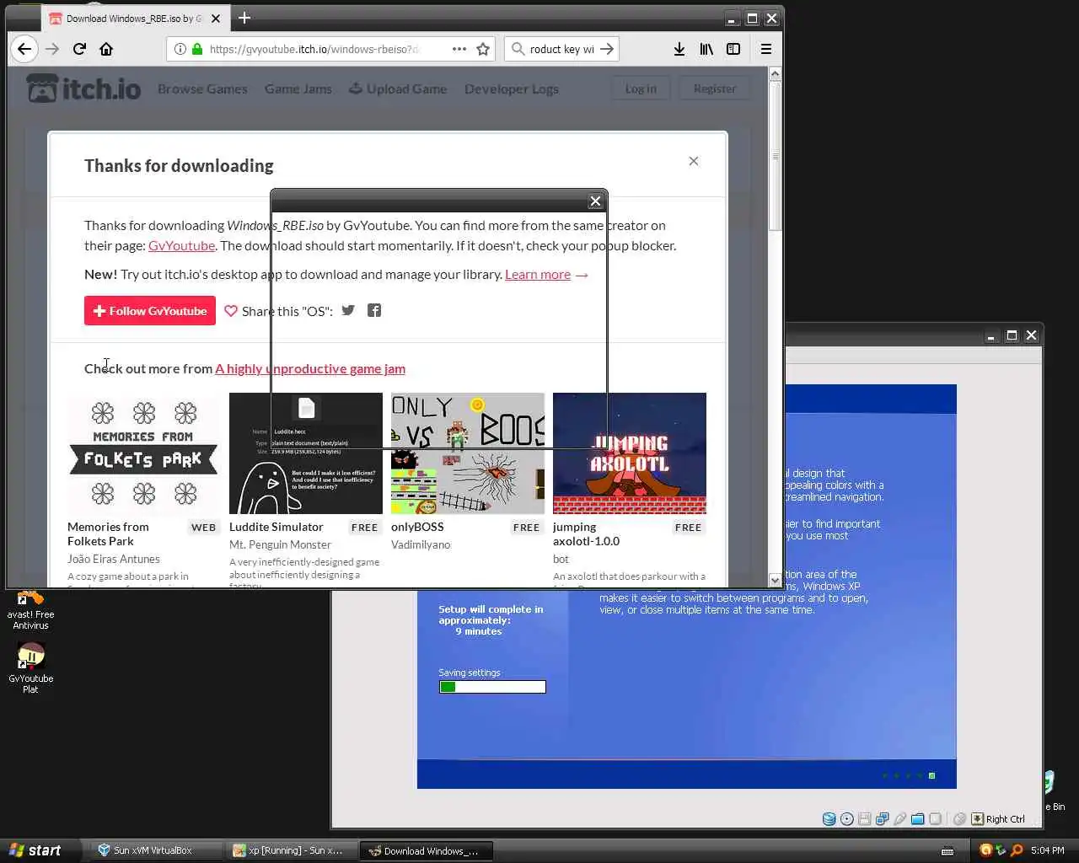
Task: Open avast! Free Antivirus desktop shortcut
Action: (30, 609)
